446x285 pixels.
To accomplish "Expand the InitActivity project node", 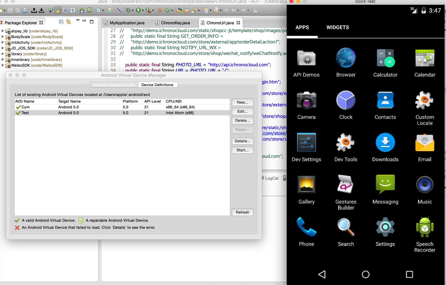I will pos(3,42).
